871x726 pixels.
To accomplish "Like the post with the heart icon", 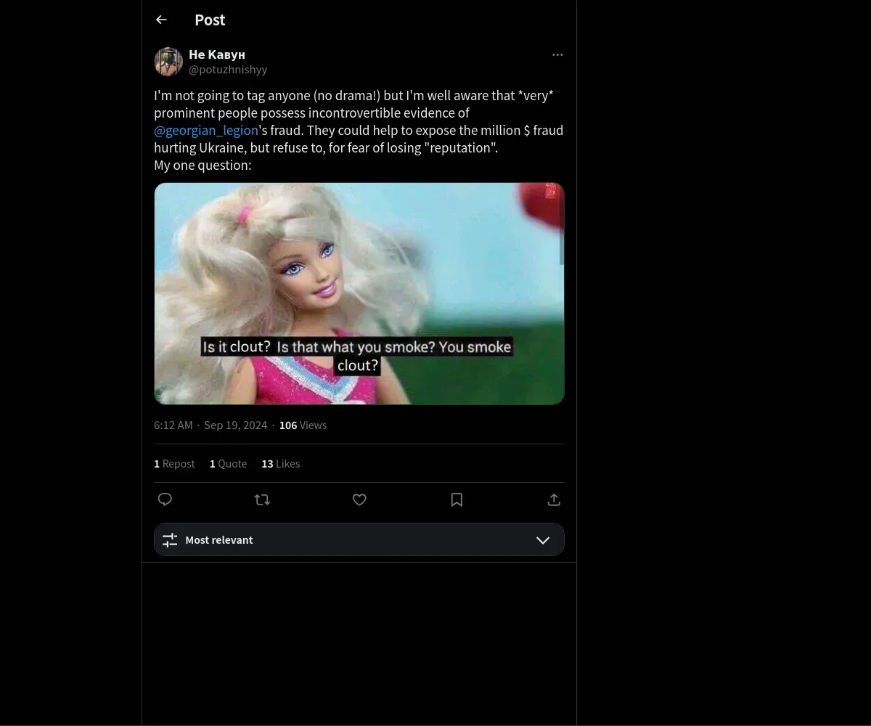I will pyautogui.click(x=359, y=499).
